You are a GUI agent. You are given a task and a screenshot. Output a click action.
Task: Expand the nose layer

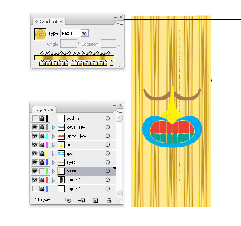coord(53,145)
